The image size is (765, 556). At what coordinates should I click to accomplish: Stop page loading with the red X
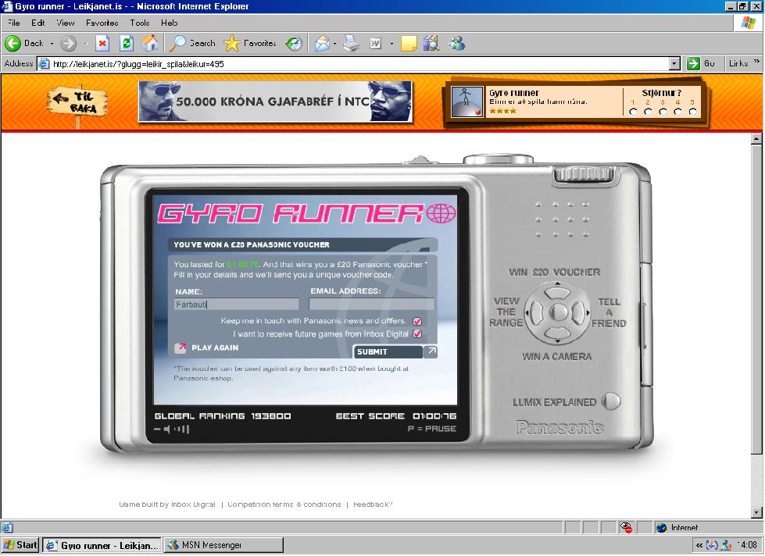point(102,44)
